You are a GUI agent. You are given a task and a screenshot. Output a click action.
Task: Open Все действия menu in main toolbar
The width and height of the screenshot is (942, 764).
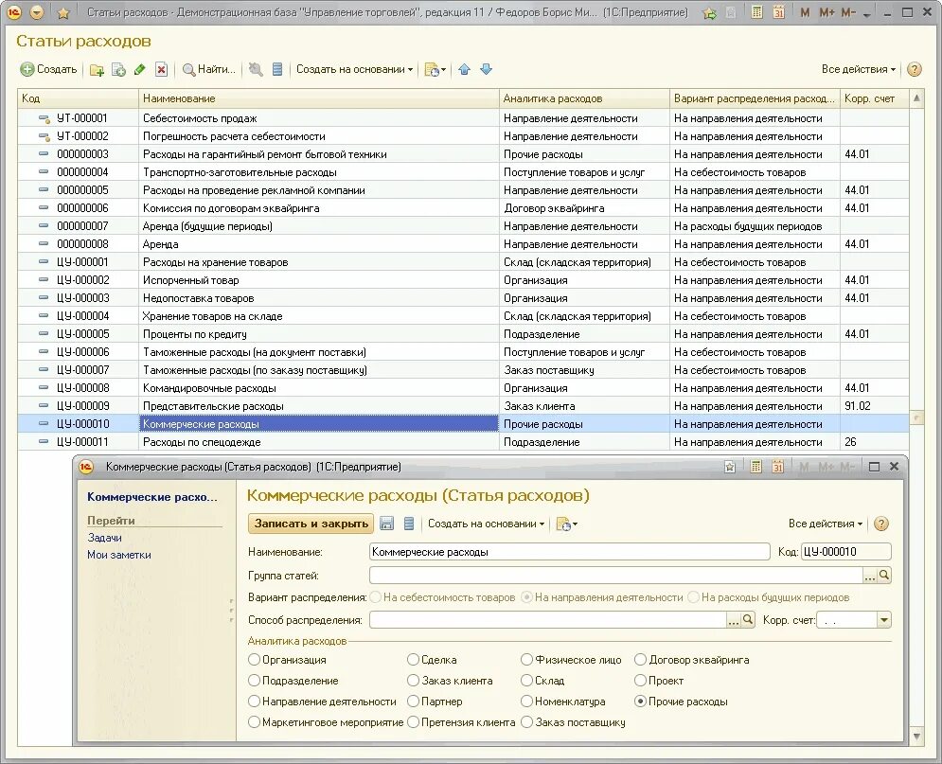click(859, 69)
